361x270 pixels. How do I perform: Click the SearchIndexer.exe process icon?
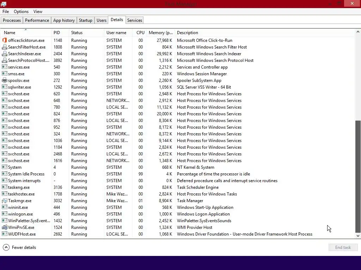coord(4,53)
